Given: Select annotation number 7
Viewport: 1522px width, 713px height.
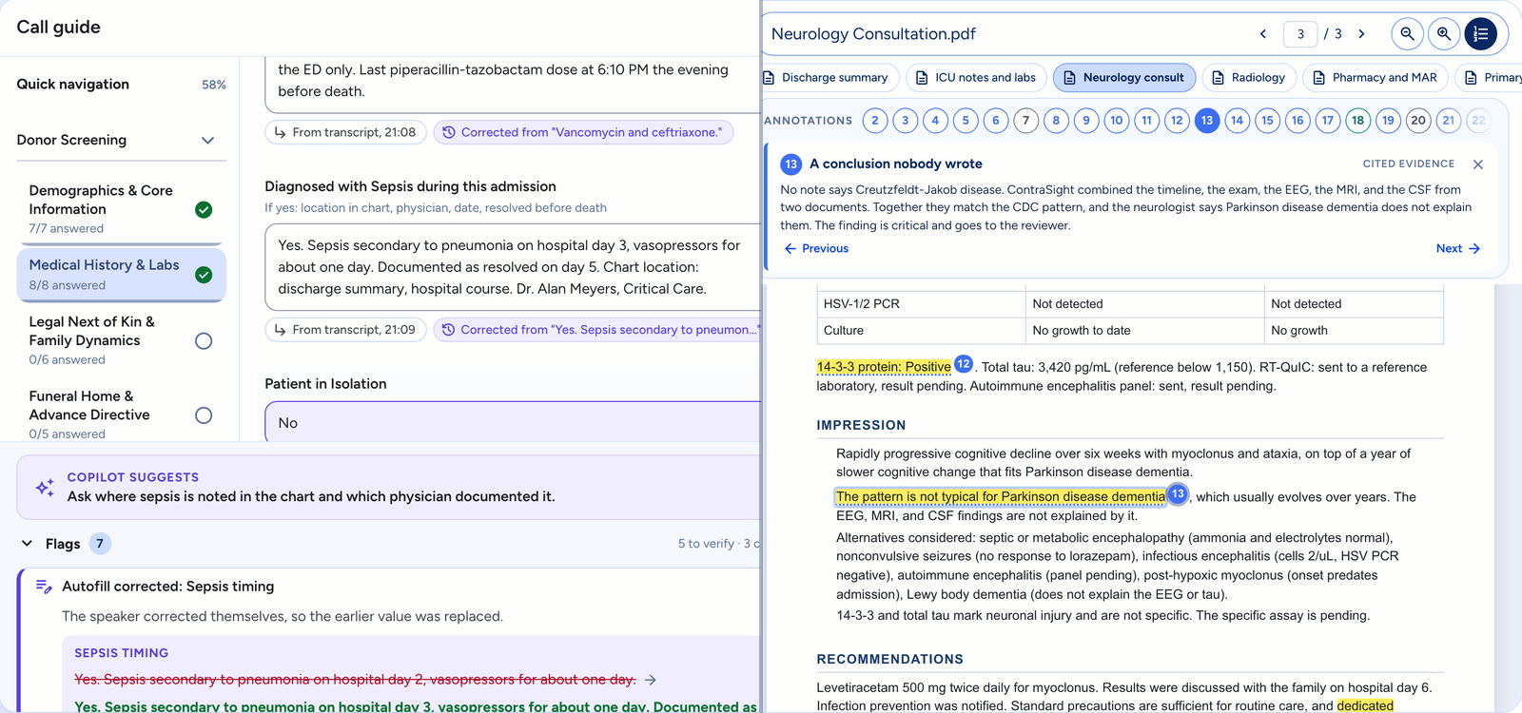Looking at the screenshot, I should tap(1025, 121).
